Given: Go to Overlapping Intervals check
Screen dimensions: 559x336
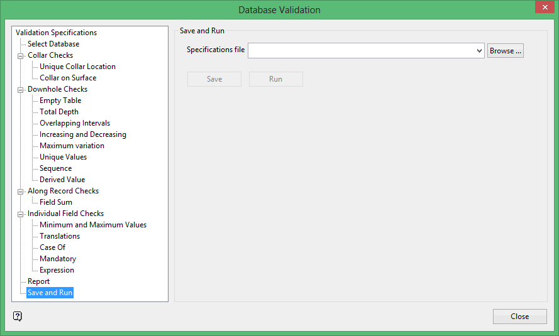Looking at the screenshot, I should [75, 123].
